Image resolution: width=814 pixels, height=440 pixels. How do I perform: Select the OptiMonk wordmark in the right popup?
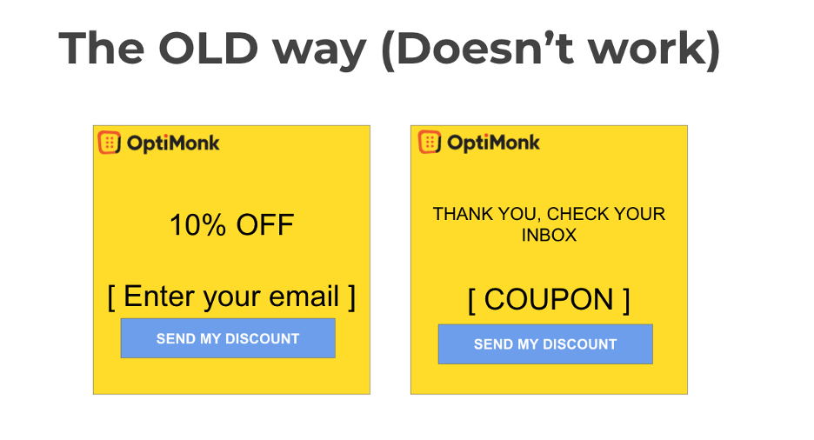[493, 143]
